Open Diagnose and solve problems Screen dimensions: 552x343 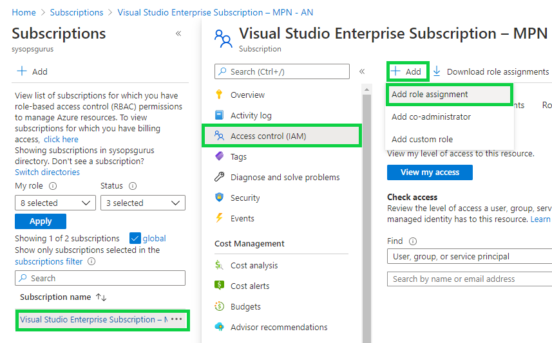(x=285, y=177)
